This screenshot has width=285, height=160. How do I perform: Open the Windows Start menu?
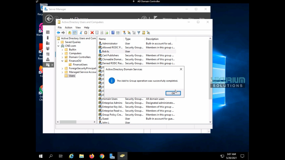click(x=41, y=156)
